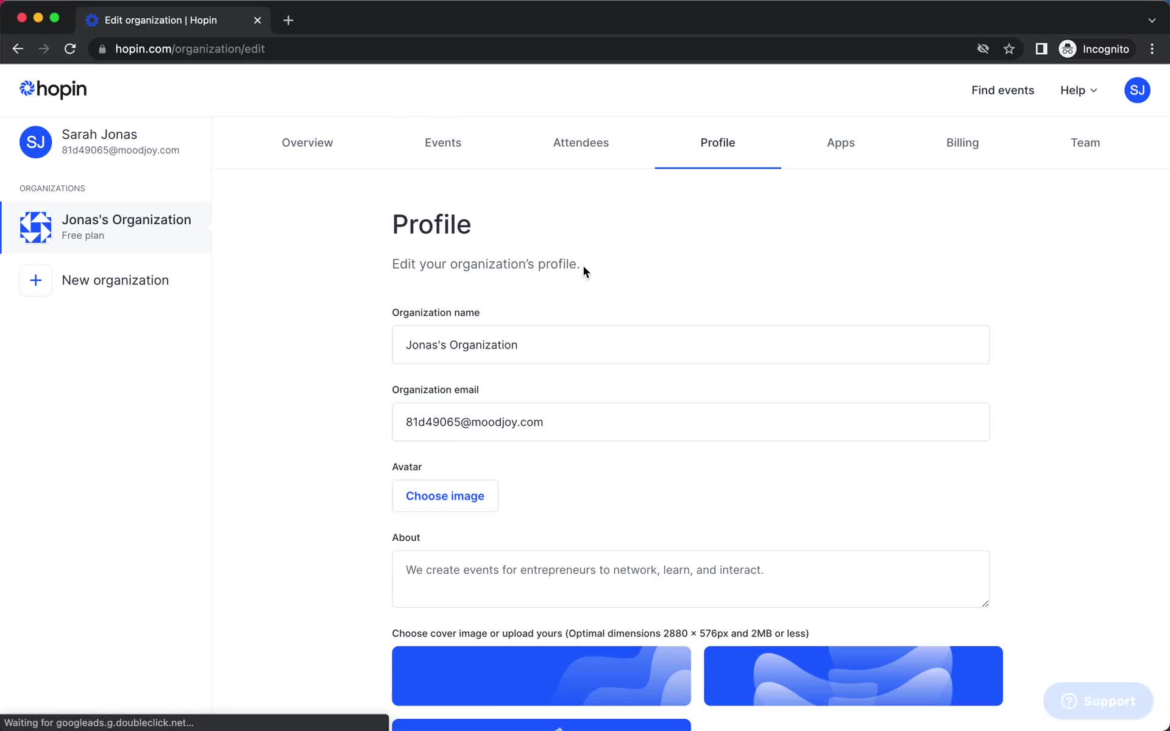Switch to the Team tab
1170x731 pixels.
(1085, 143)
